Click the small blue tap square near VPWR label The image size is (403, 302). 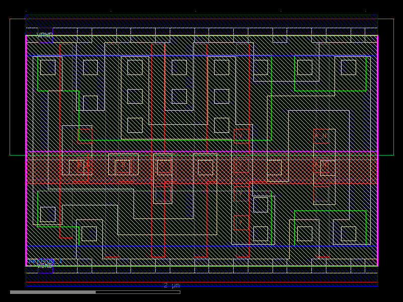click(45, 36)
